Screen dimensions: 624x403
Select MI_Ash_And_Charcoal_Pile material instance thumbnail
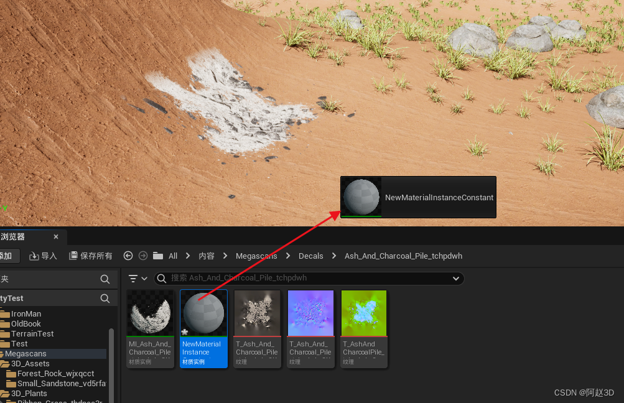151,313
